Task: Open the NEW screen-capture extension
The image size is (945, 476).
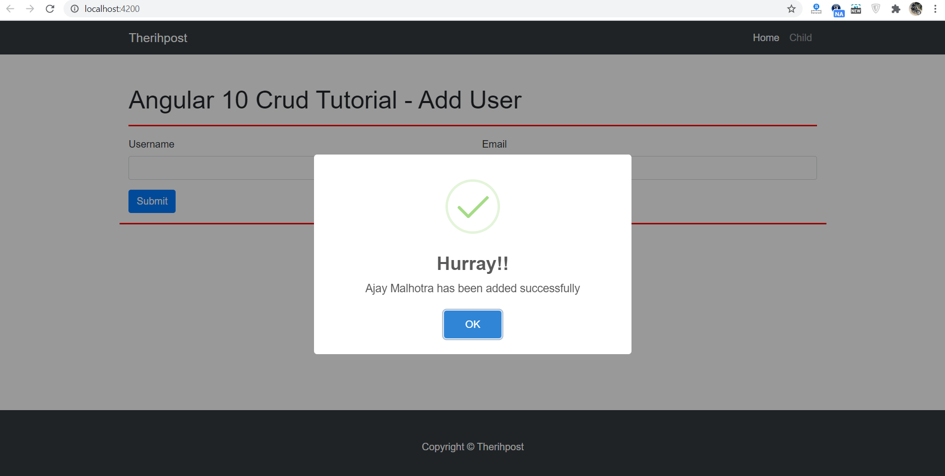Action: click(856, 9)
